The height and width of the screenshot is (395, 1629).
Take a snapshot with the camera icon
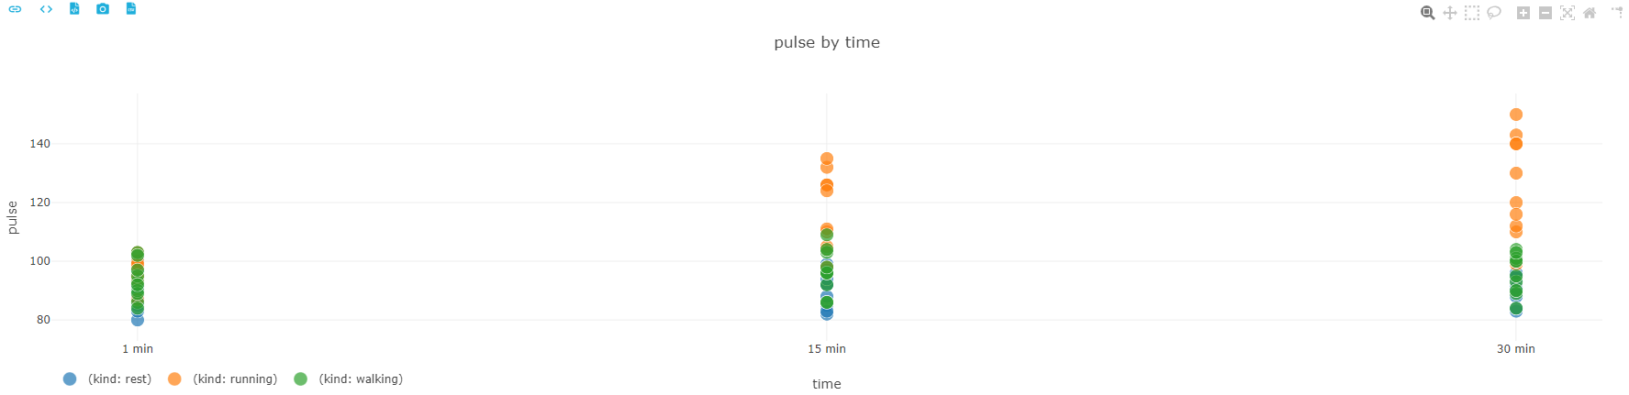pyautogui.click(x=103, y=9)
